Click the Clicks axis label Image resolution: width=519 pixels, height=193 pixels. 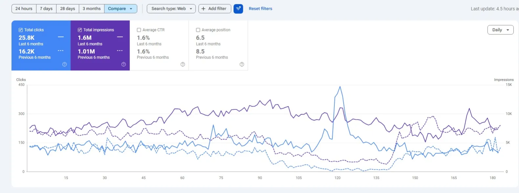21,79
